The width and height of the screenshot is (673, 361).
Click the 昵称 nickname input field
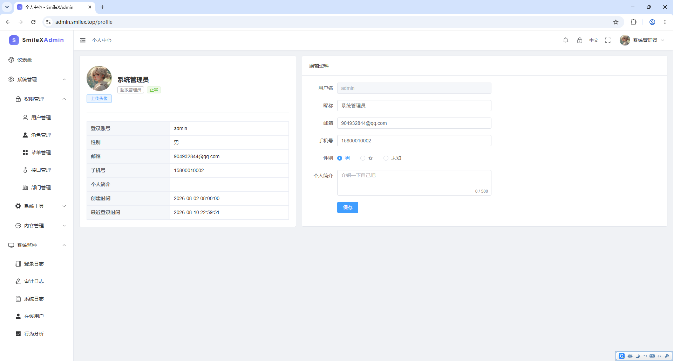414,106
